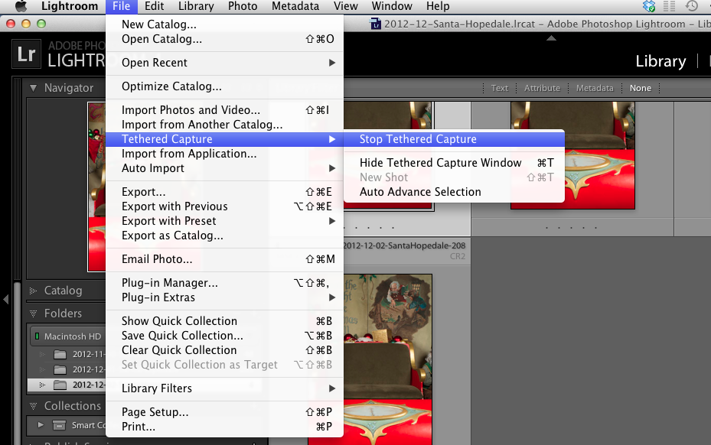Expand the Catalog panel
The width and height of the screenshot is (711, 445).
click(x=34, y=291)
